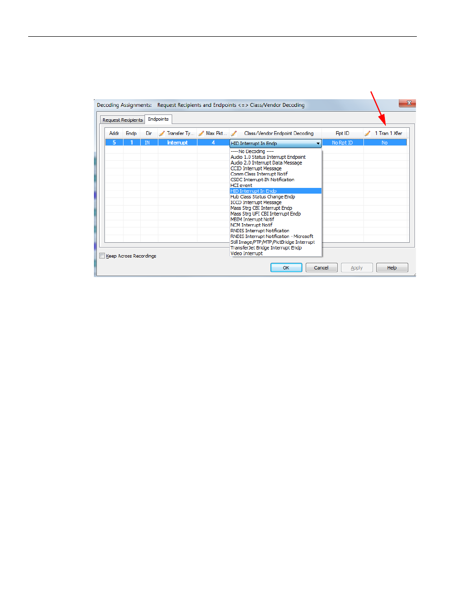Toggle Keep Across Recordings checkbox
Screen dimensions: 455x589
(x=102, y=256)
